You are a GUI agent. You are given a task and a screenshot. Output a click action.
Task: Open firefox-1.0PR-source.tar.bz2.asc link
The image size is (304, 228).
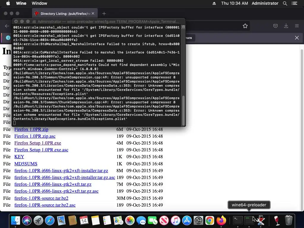[45, 205]
